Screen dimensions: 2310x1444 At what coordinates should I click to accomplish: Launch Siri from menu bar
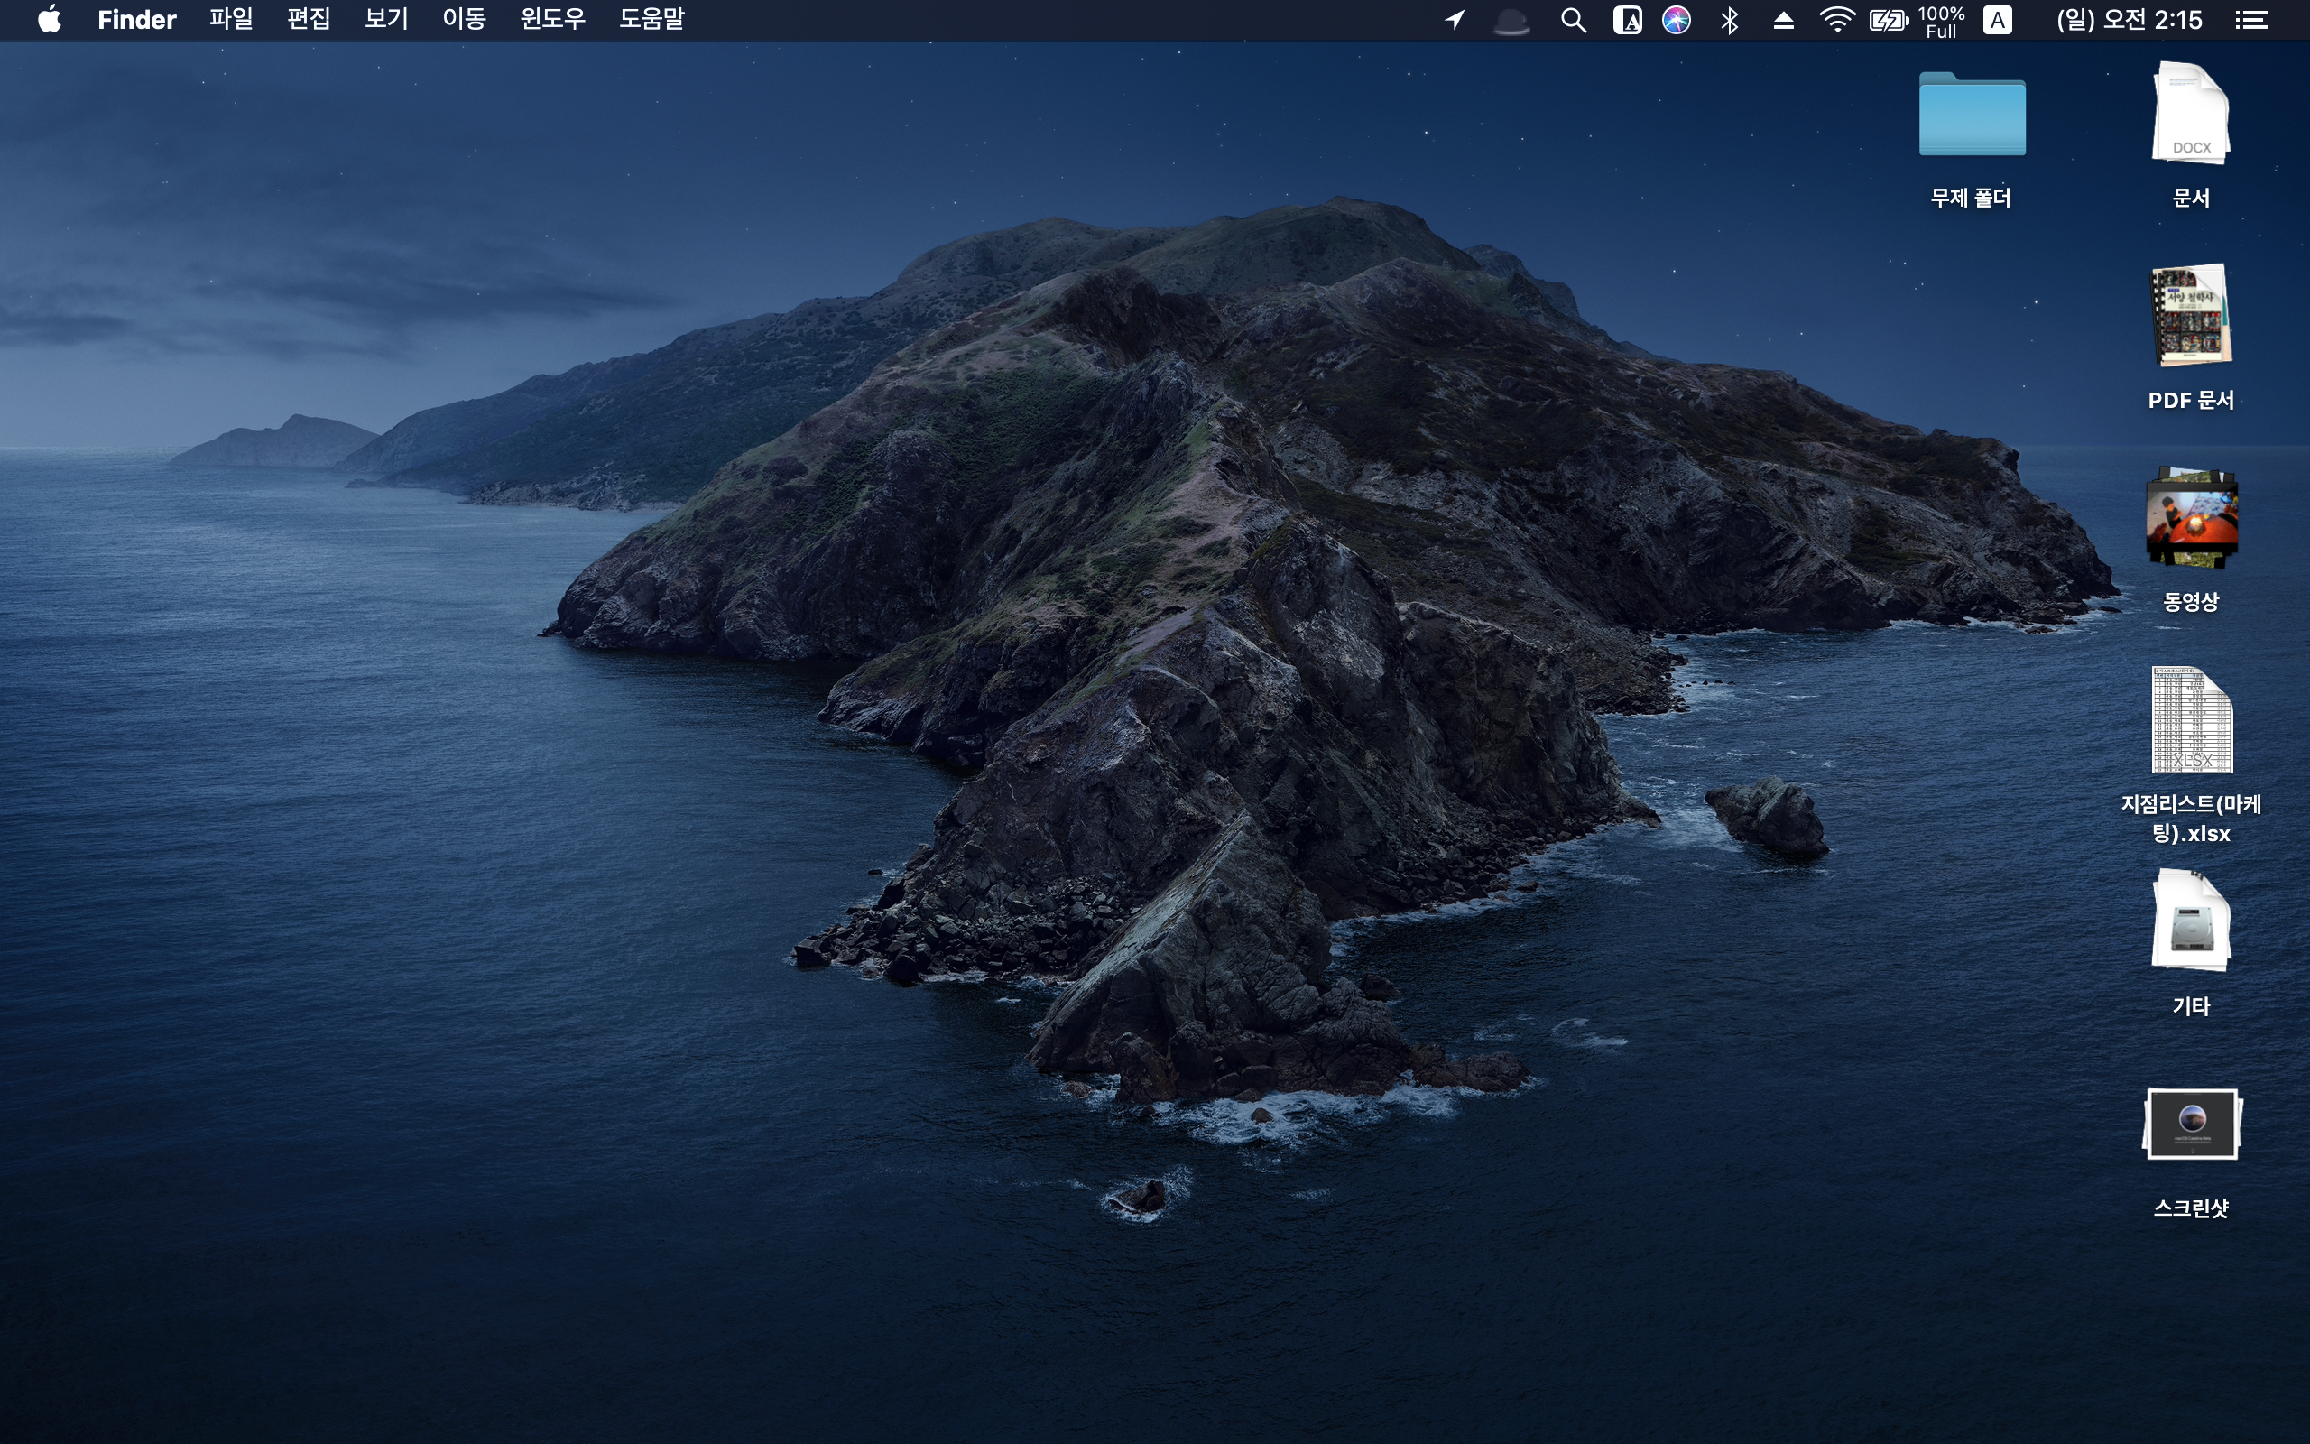1677,20
